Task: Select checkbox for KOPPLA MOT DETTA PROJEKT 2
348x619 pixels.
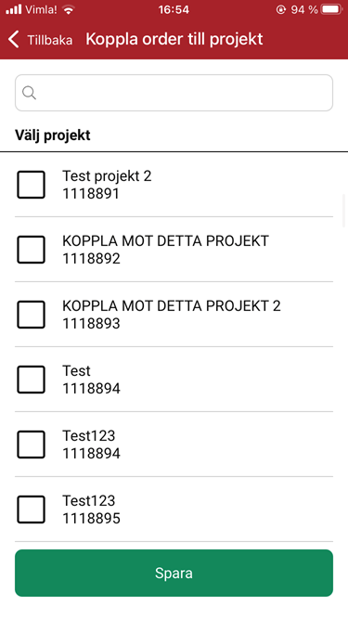Action: point(31,315)
